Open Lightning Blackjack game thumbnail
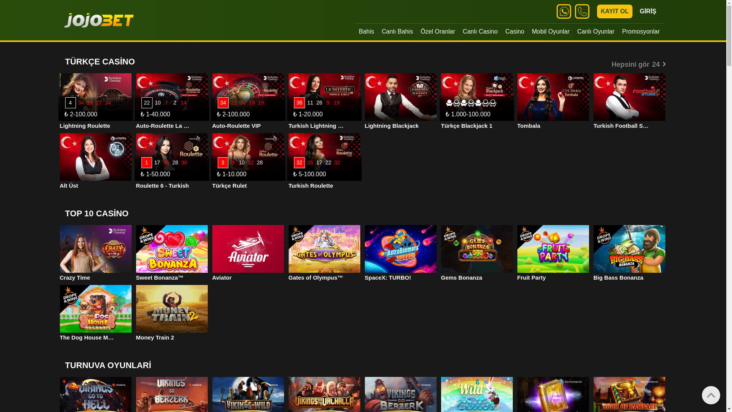The image size is (732, 412). point(400,97)
